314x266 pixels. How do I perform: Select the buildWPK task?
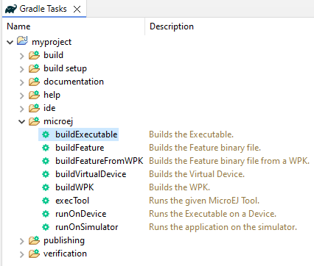pos(74,187)
